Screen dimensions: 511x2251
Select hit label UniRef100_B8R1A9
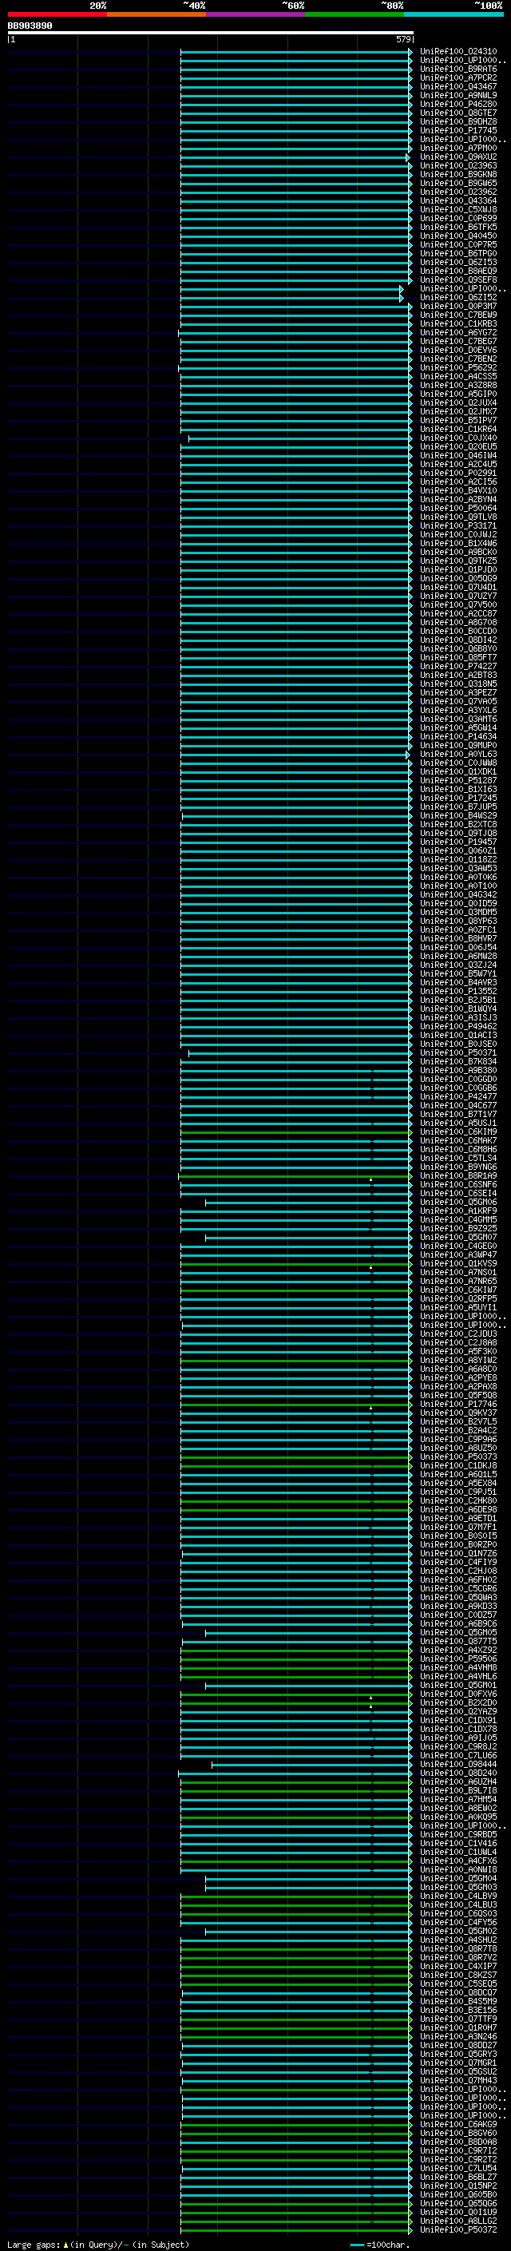458,1176
